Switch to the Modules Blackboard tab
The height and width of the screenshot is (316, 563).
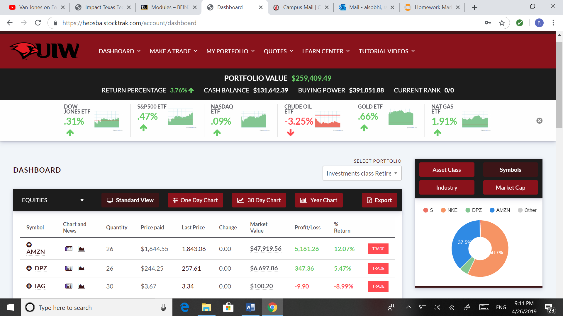(169, 7)
